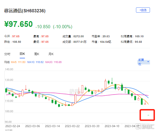
Task: Click the percent change (-10.00%)
Action: click(x=63, y=27)
